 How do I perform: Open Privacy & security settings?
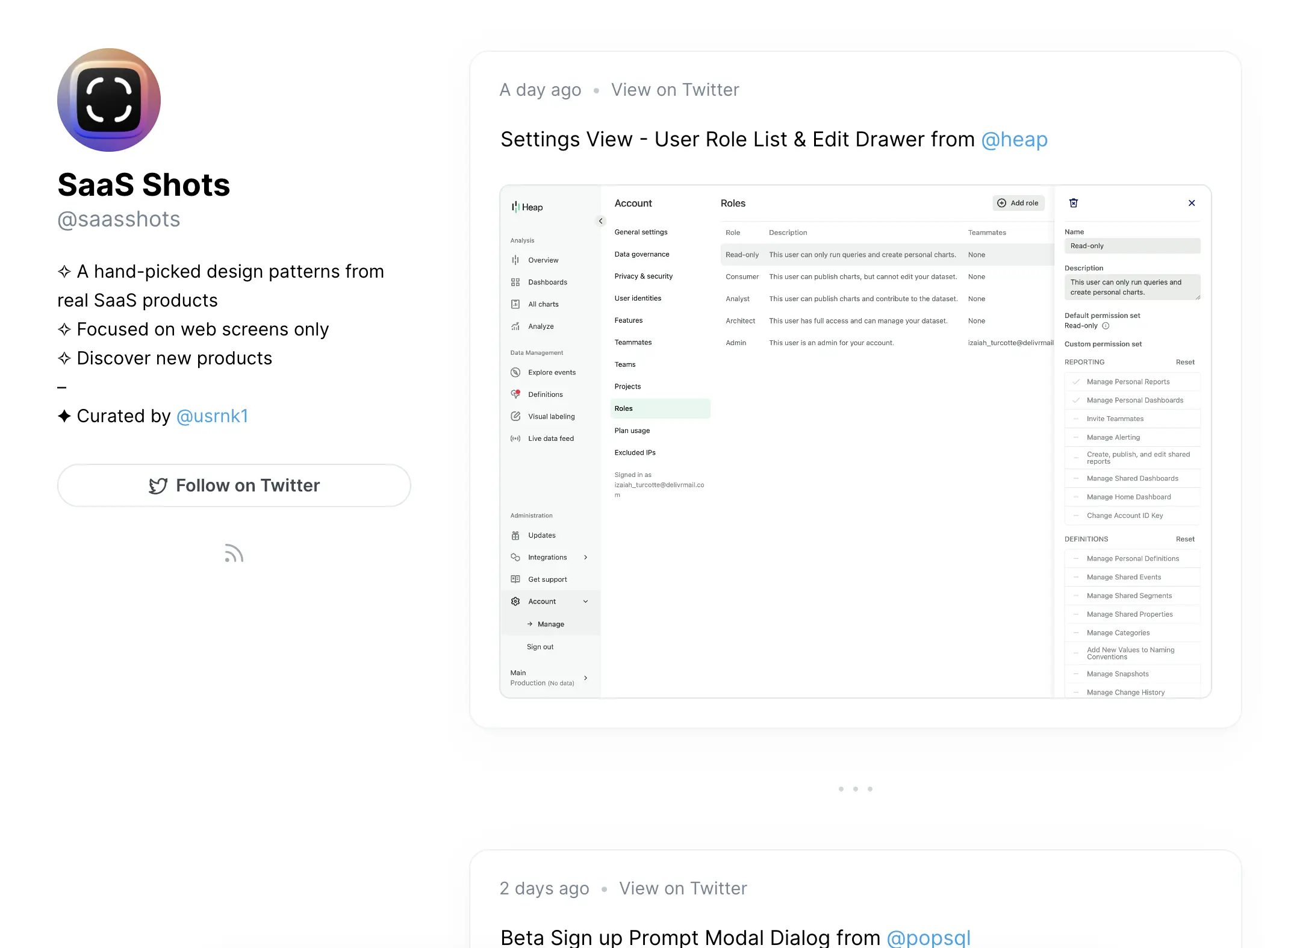(643, 276)
